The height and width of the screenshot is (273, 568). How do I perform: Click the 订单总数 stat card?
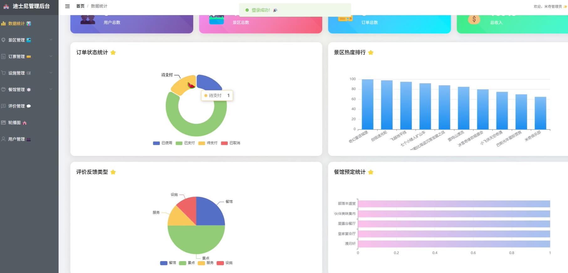[x=389, y=24]
